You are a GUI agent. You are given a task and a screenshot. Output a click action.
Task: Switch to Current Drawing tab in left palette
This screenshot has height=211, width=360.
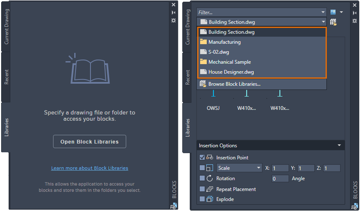click(x=6, y=26)
